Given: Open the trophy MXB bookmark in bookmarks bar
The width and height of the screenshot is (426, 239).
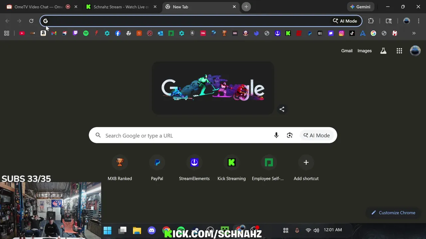Looking at the screenshot, I should 224,33.
